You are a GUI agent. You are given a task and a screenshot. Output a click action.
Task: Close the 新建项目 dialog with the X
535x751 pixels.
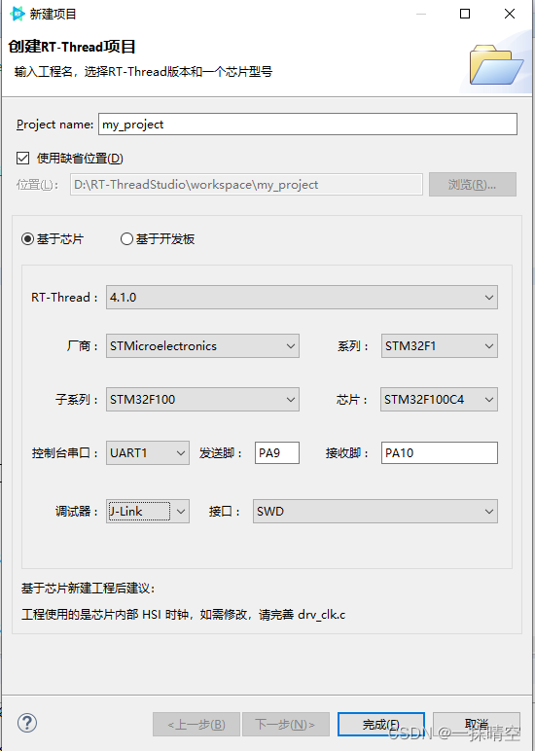510,14
